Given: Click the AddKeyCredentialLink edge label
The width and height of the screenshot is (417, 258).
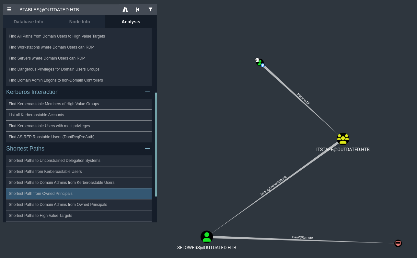Looking at the screenshot, I should (x=273, y=186).
